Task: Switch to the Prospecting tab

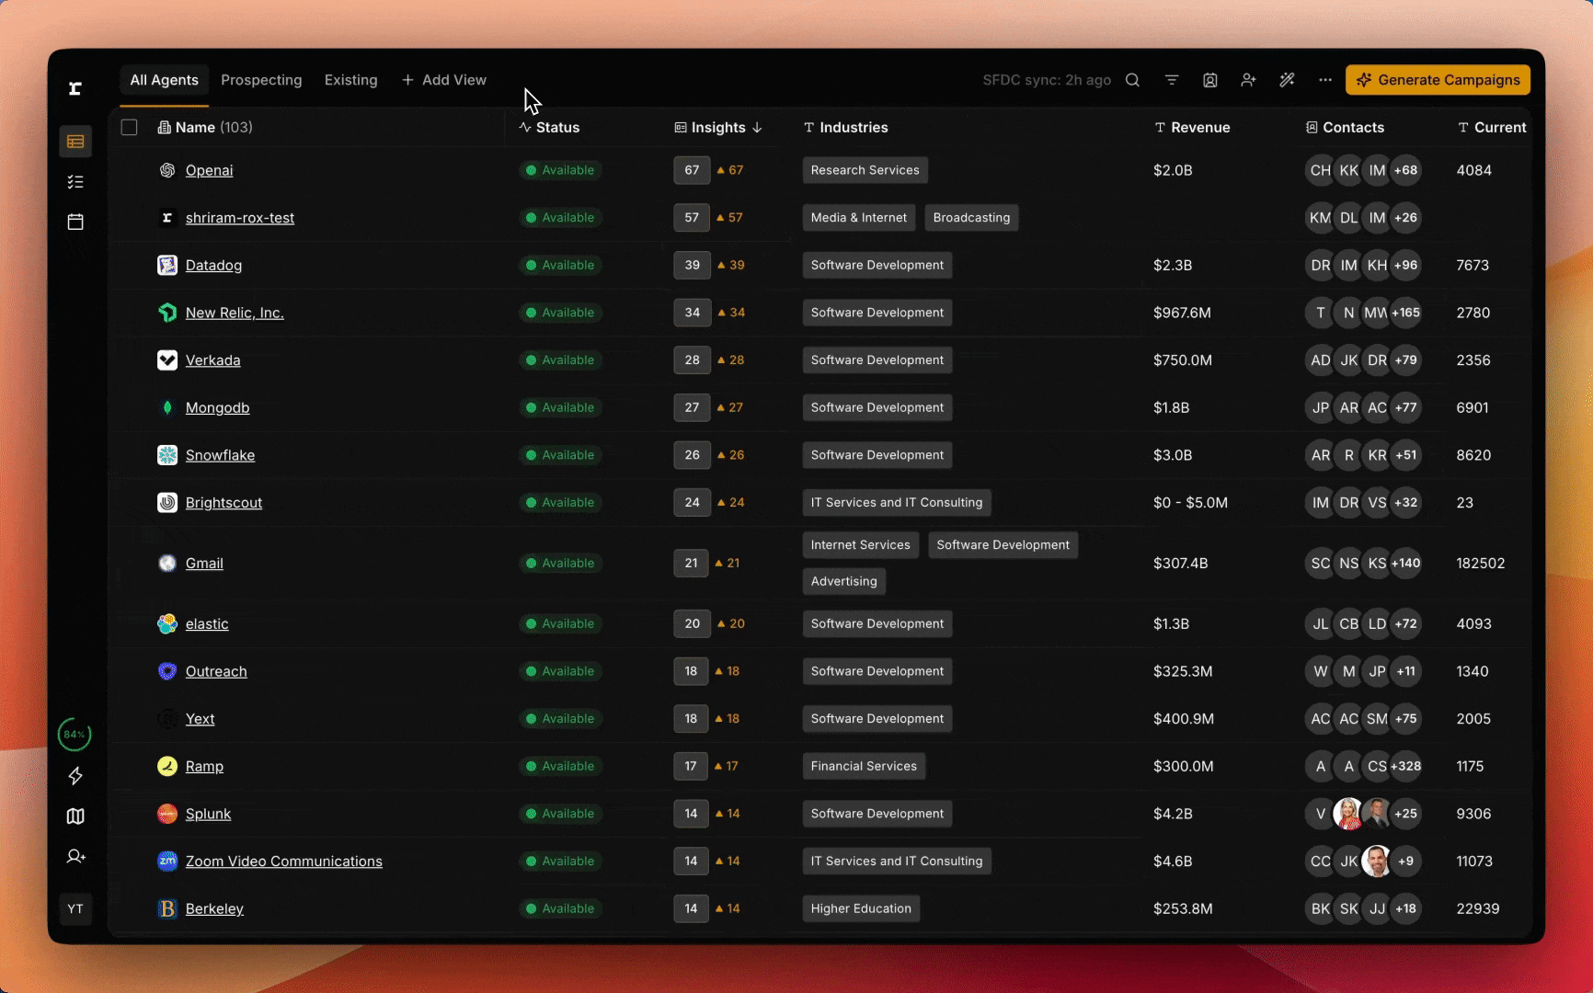Action: (x=261, y=80)
